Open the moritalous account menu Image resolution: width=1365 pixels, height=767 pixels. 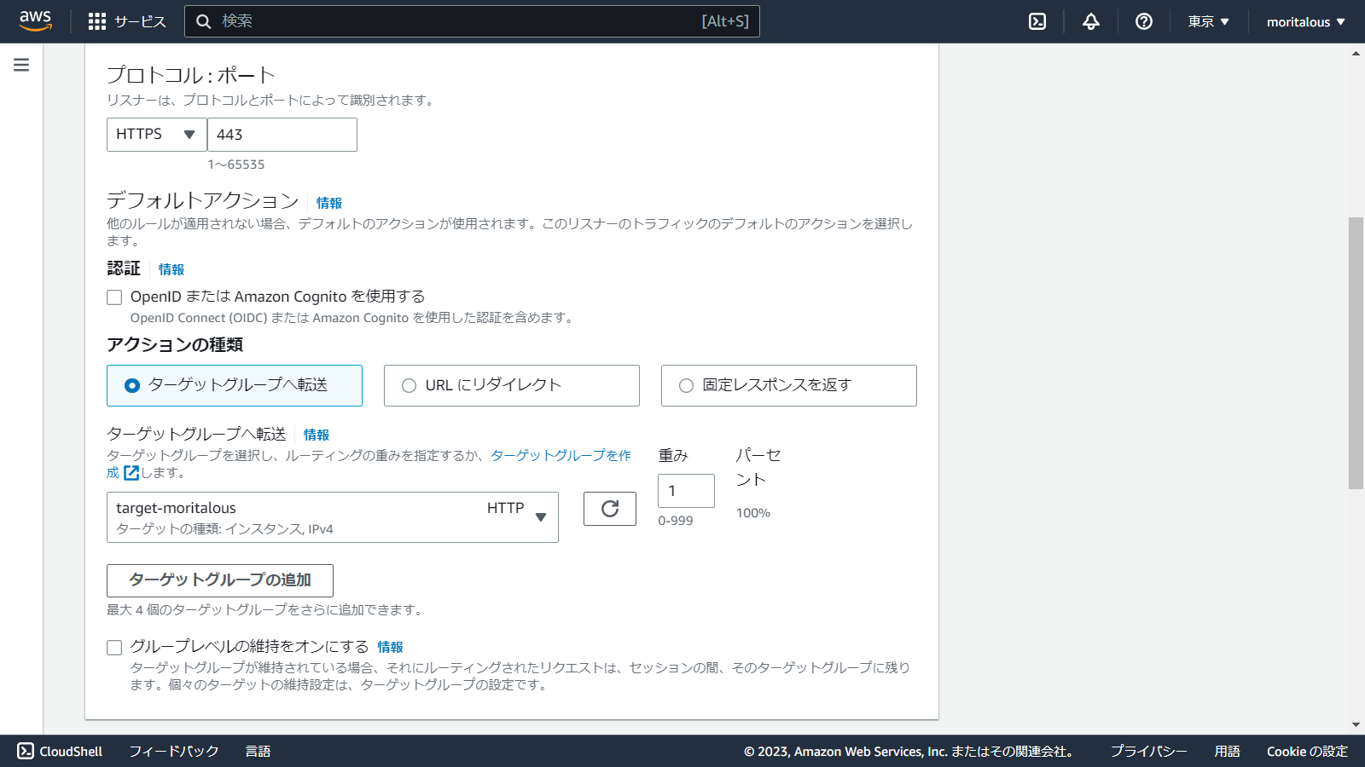coord(1304,21)
